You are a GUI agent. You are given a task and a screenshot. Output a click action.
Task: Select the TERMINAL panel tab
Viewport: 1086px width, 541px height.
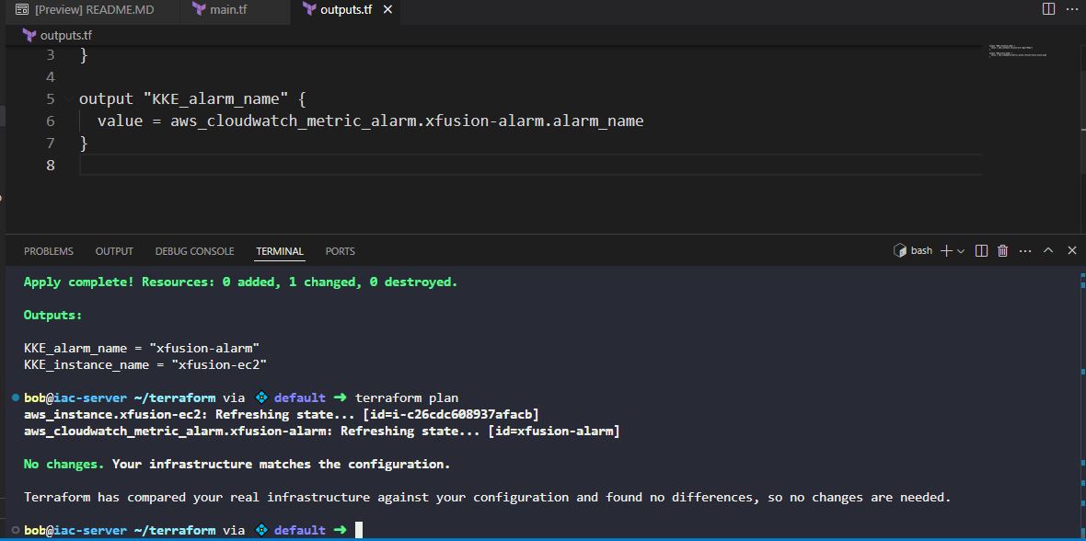pos(280,251)
